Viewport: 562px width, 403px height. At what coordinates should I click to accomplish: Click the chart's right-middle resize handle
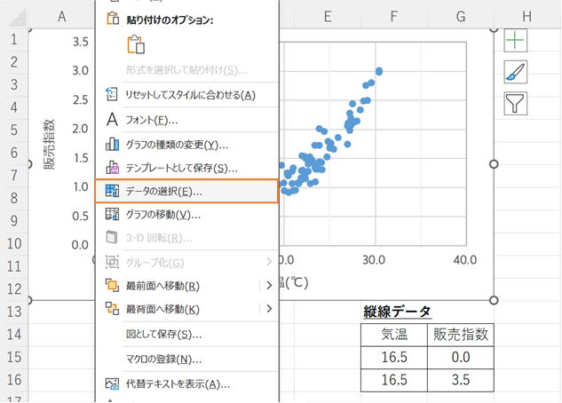(494, 164)
